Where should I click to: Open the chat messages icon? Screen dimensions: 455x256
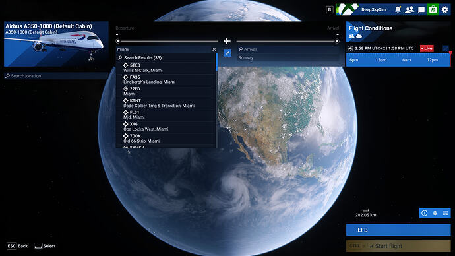(x=421, y=10)
